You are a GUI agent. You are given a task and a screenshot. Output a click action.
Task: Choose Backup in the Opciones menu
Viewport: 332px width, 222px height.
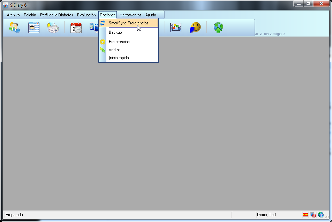pyautogui.click(x=115, y=32)
